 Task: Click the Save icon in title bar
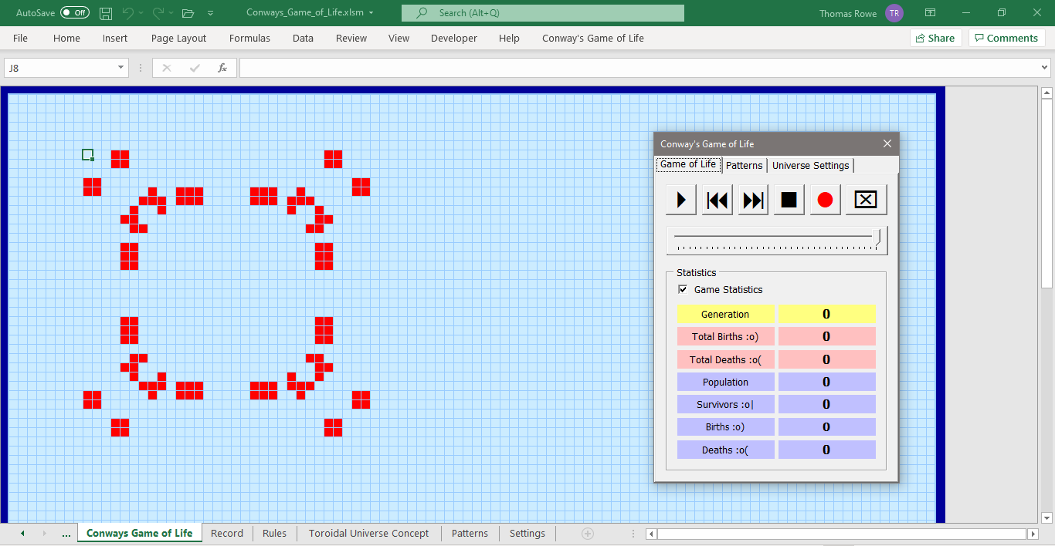(x=106, y=13)
